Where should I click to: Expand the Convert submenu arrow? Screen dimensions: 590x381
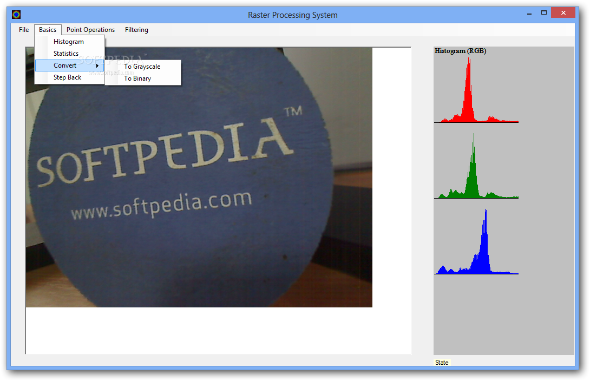point(97,65)
